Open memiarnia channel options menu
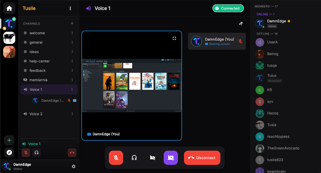Image resolution: width=321 pixels, height=173 pixels. (x=72, y=80)
